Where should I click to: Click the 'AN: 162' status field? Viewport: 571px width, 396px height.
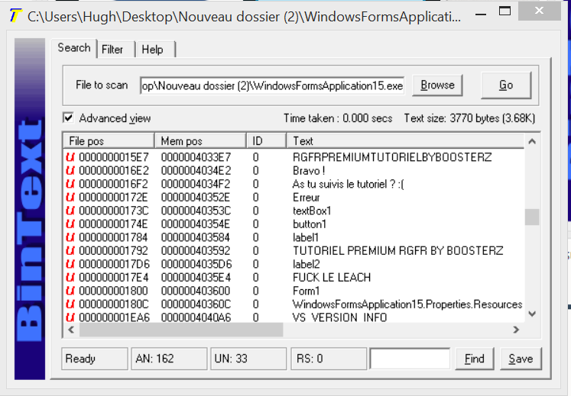point(169,359)
